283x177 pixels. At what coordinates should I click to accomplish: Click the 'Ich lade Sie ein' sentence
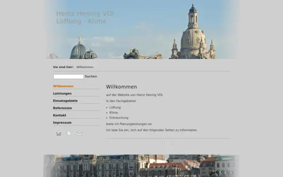coord(152,130)
